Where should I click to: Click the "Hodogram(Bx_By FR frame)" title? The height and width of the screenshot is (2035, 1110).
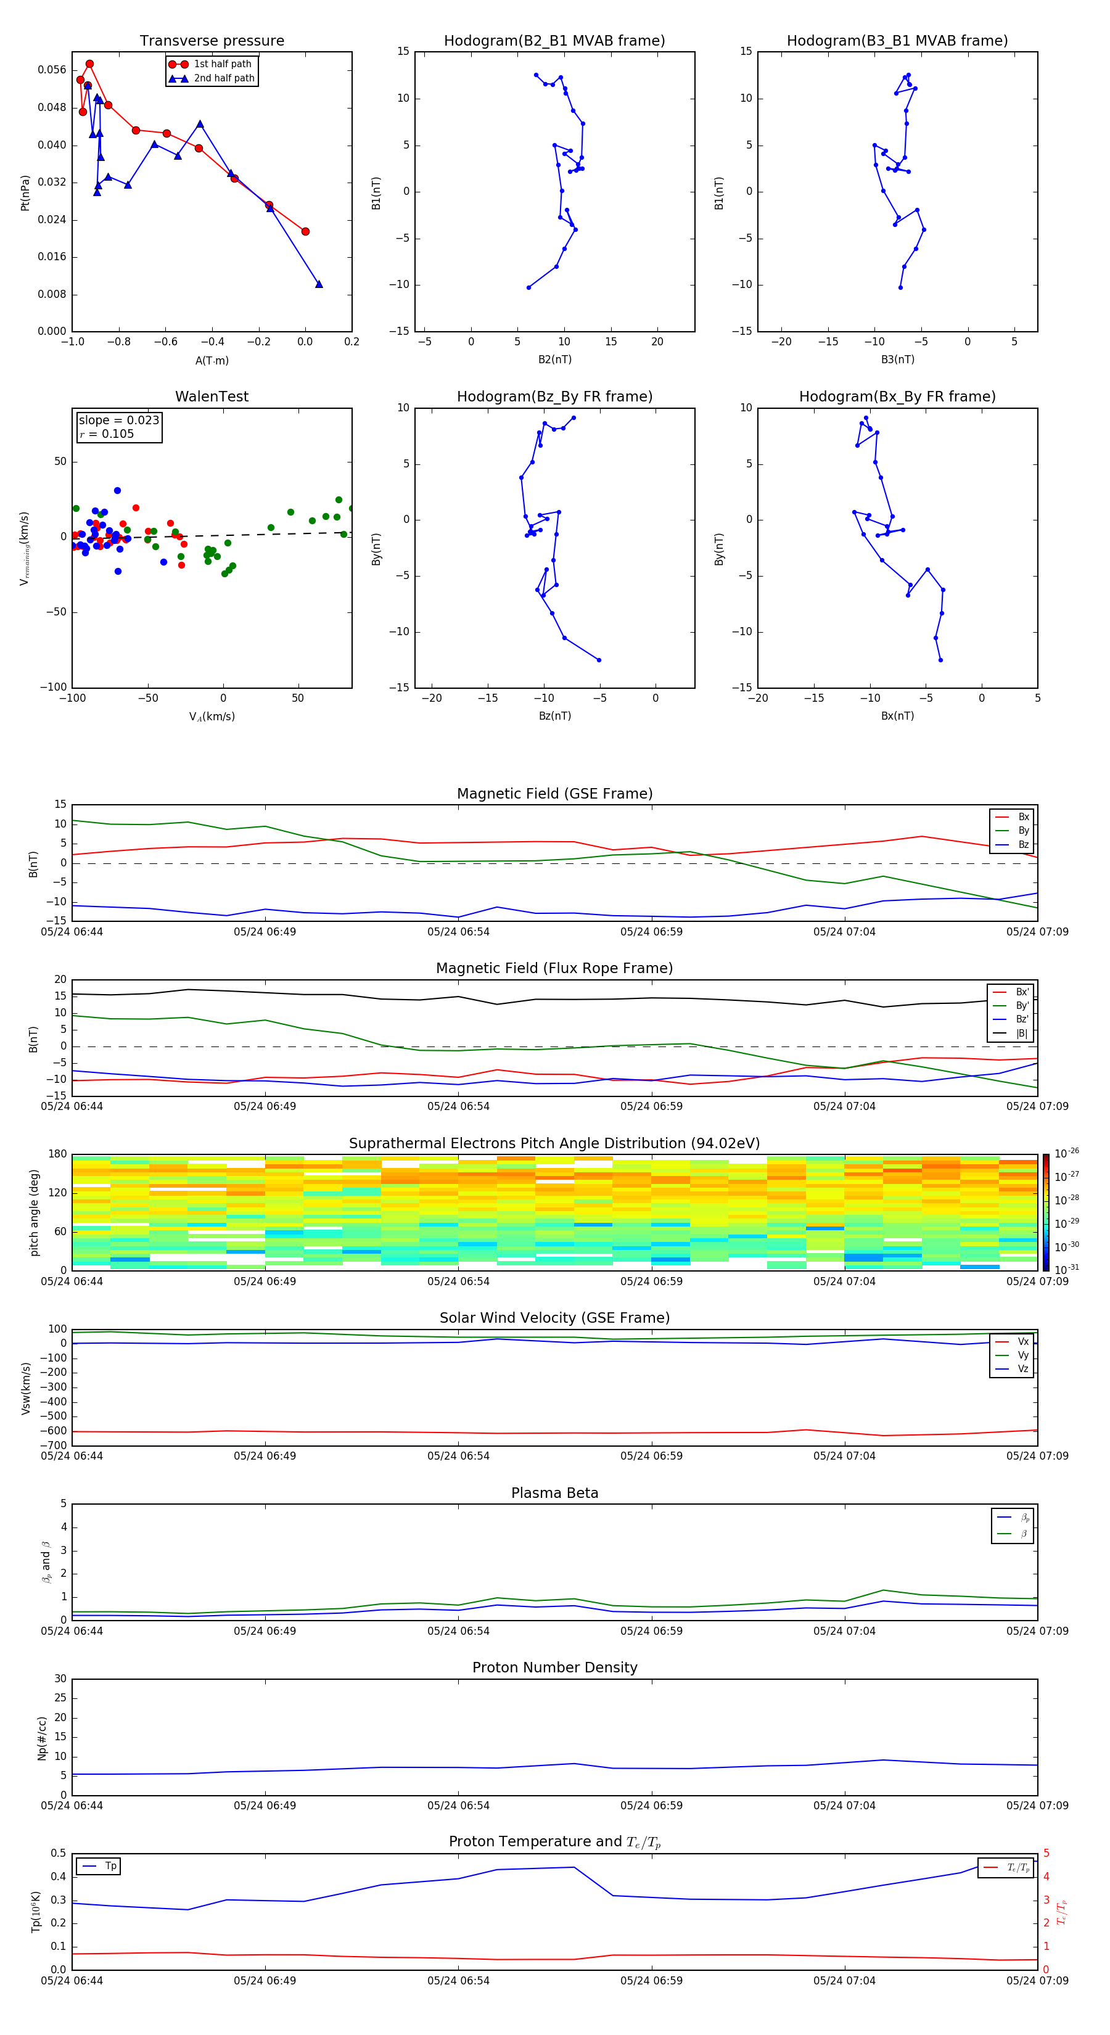click(897, 397)
